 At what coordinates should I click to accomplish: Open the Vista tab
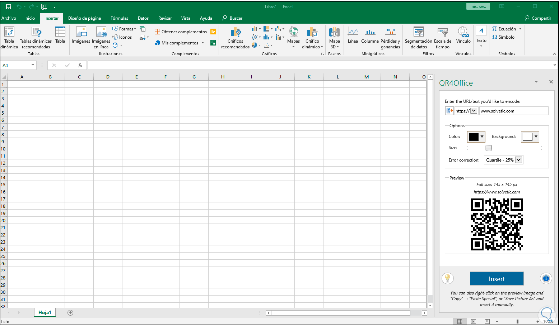[186, 18]
